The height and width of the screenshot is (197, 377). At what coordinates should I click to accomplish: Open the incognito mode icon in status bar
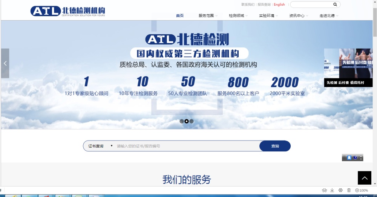(324, 190)
